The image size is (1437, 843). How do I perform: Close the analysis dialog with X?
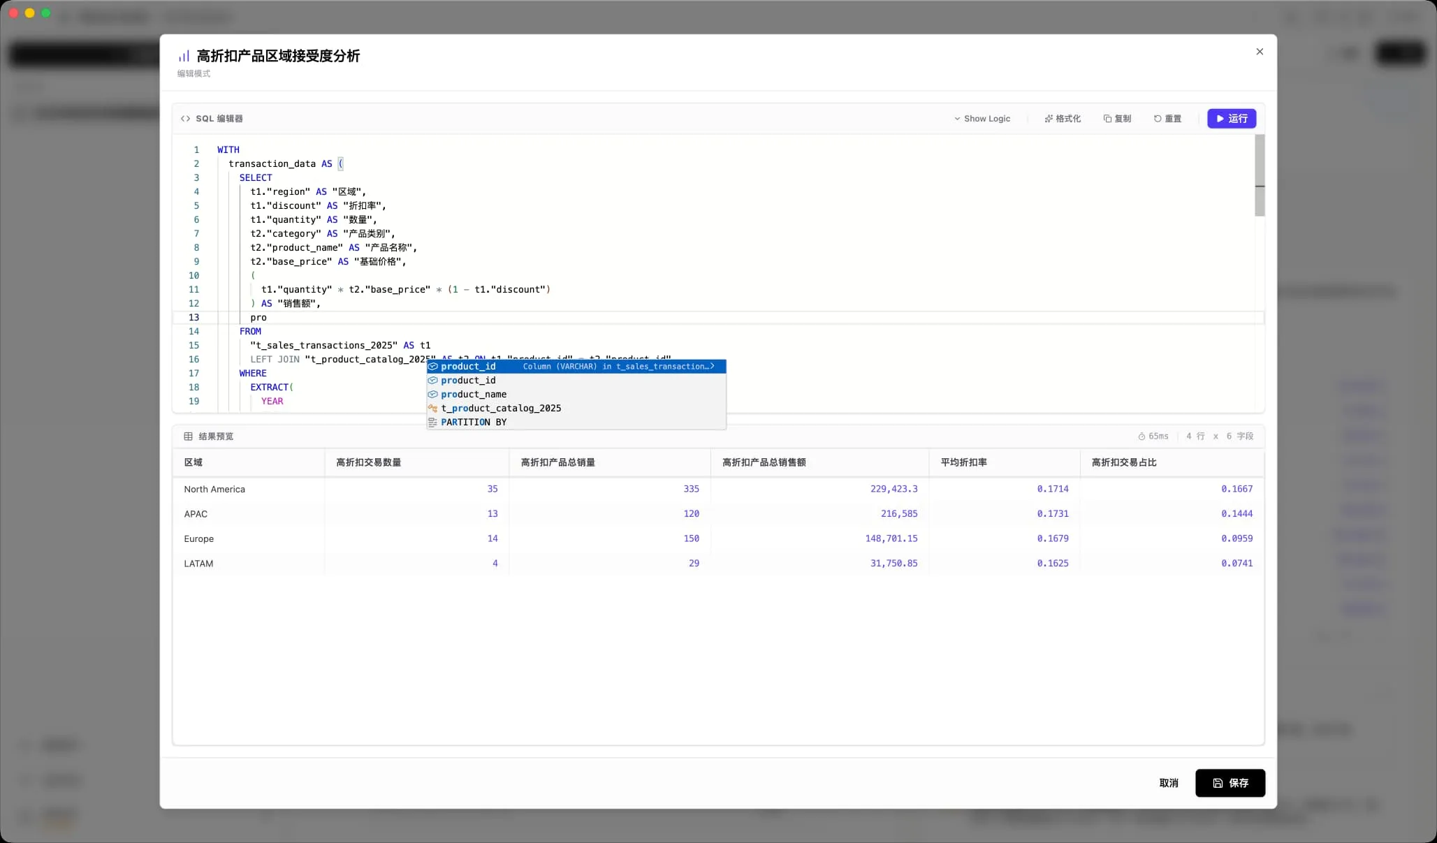click(x=1260, y=52)
